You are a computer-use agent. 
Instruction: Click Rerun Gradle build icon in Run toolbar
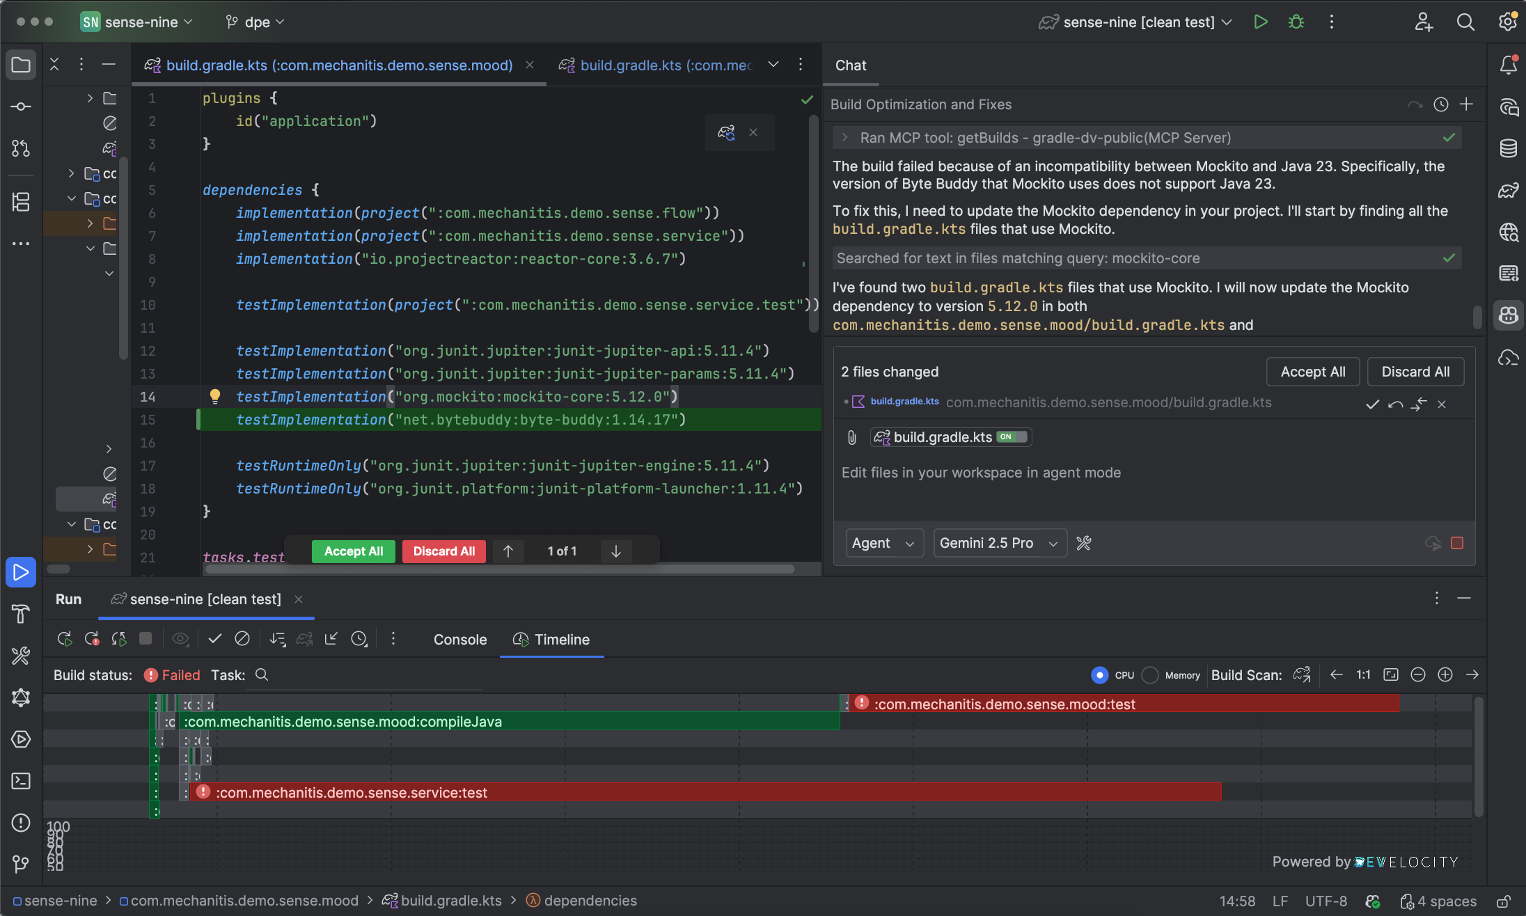click(x=65, y=639)
